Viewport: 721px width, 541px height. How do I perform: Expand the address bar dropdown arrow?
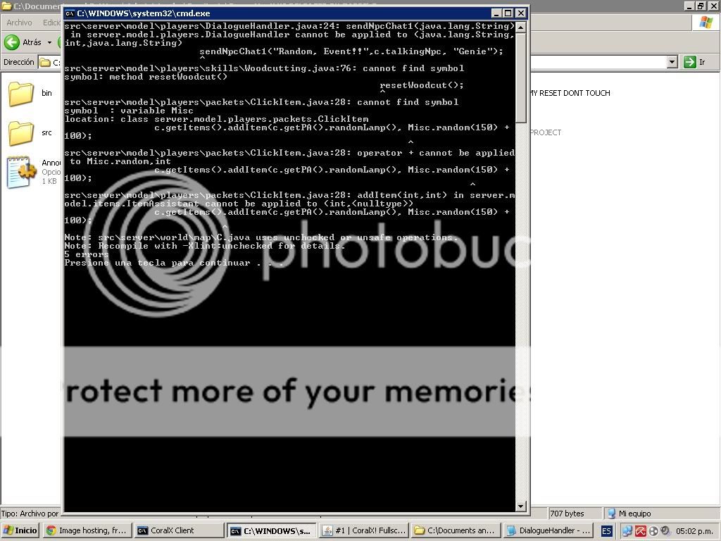coord(672,62)
